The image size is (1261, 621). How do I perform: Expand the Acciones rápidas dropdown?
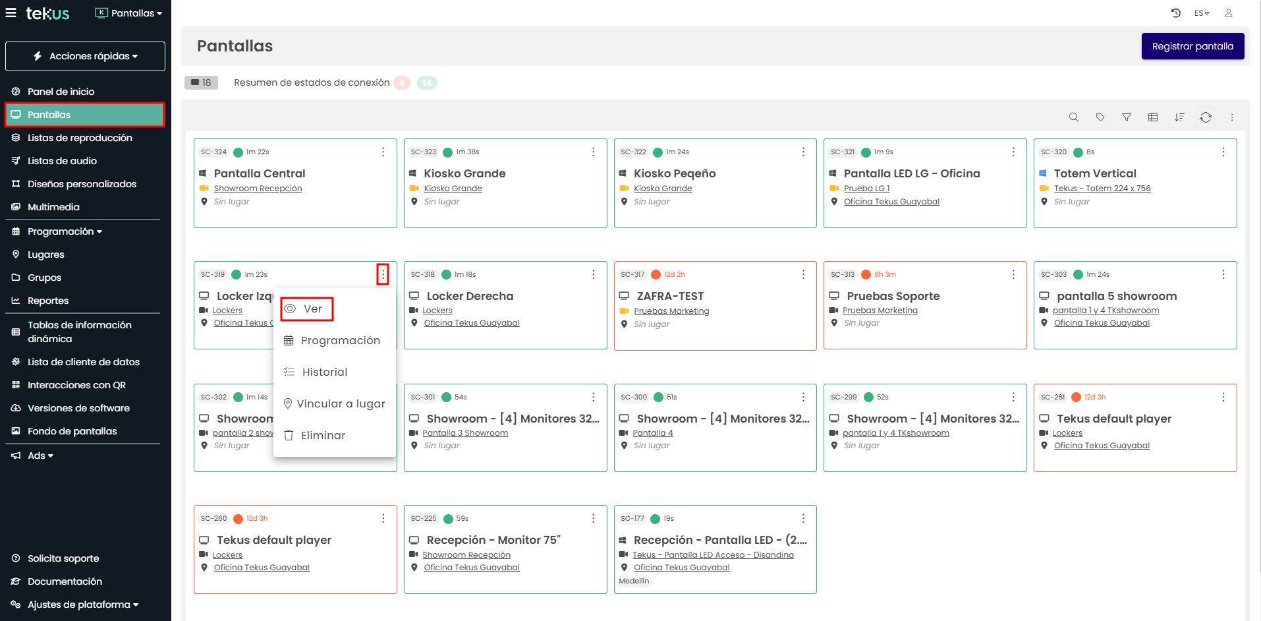tap(86, 57)
